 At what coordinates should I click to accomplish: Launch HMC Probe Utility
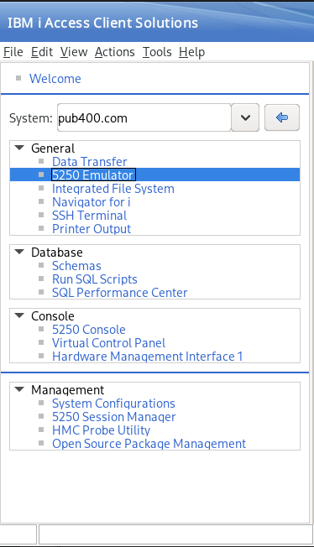(102, 430)
